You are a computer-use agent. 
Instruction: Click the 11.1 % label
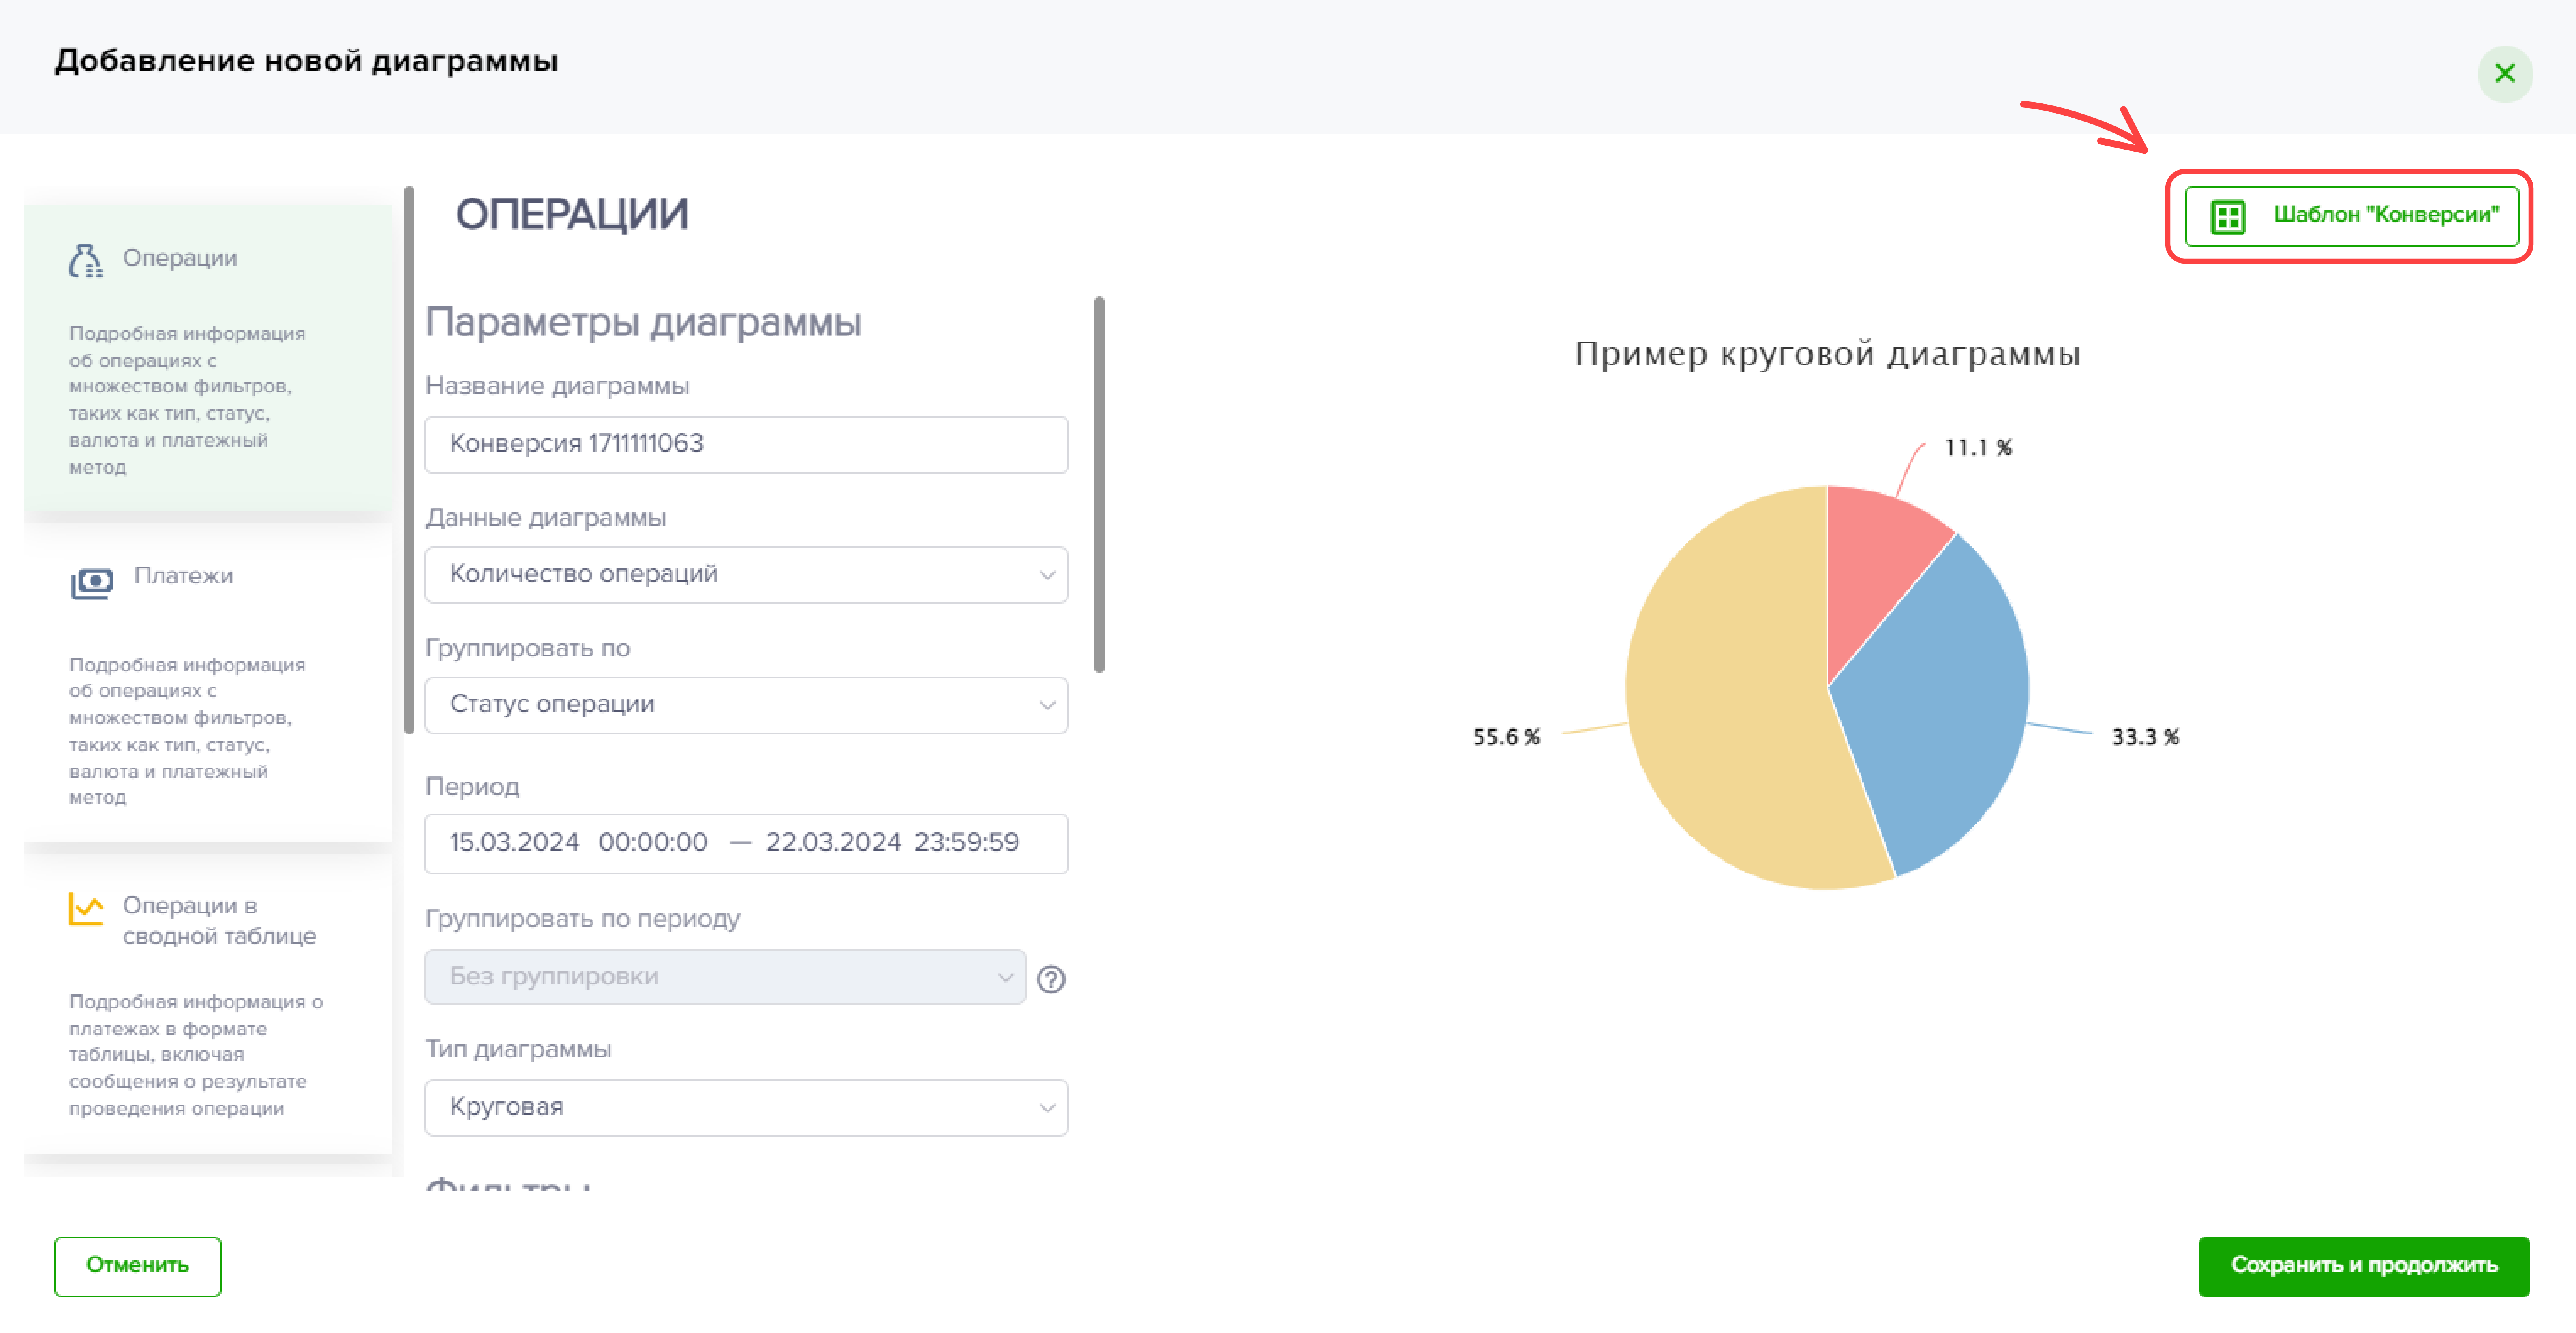pos(1978,448)
